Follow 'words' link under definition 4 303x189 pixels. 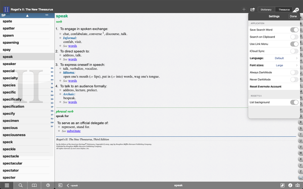tap(73, 102)
